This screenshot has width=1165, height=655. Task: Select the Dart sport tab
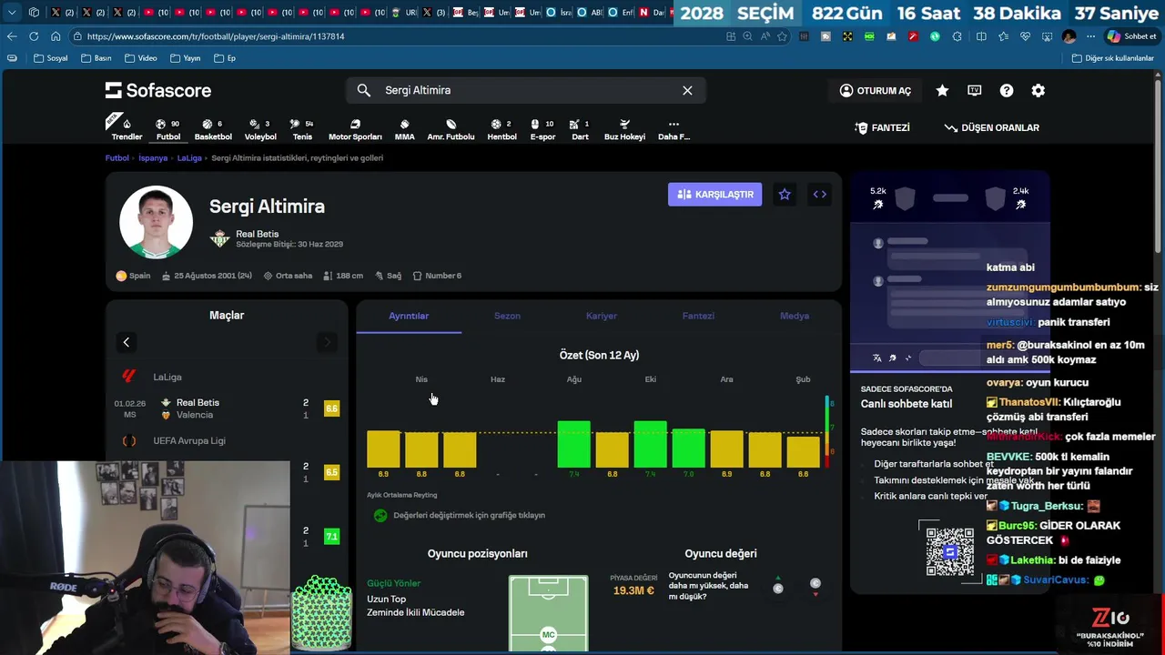click(x=580, y=129)
